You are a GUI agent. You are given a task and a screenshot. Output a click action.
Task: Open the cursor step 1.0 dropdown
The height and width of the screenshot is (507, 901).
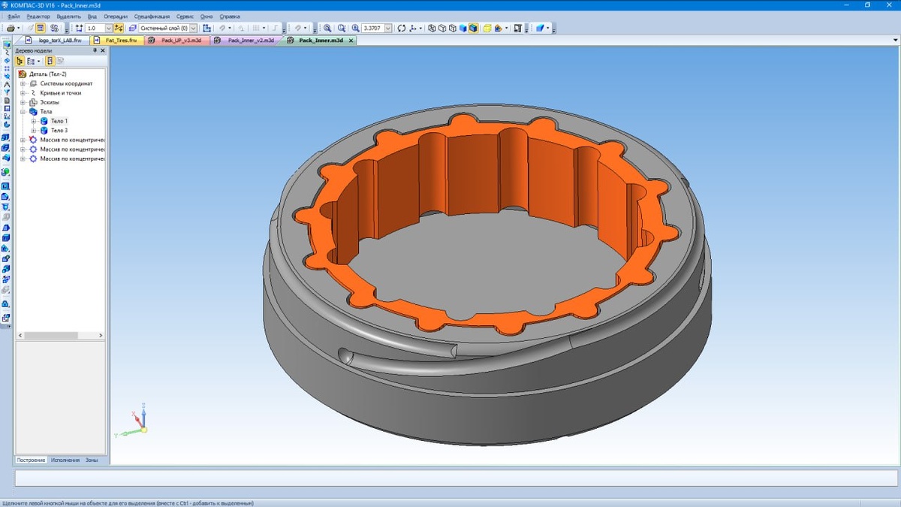(x=108, y=28)
